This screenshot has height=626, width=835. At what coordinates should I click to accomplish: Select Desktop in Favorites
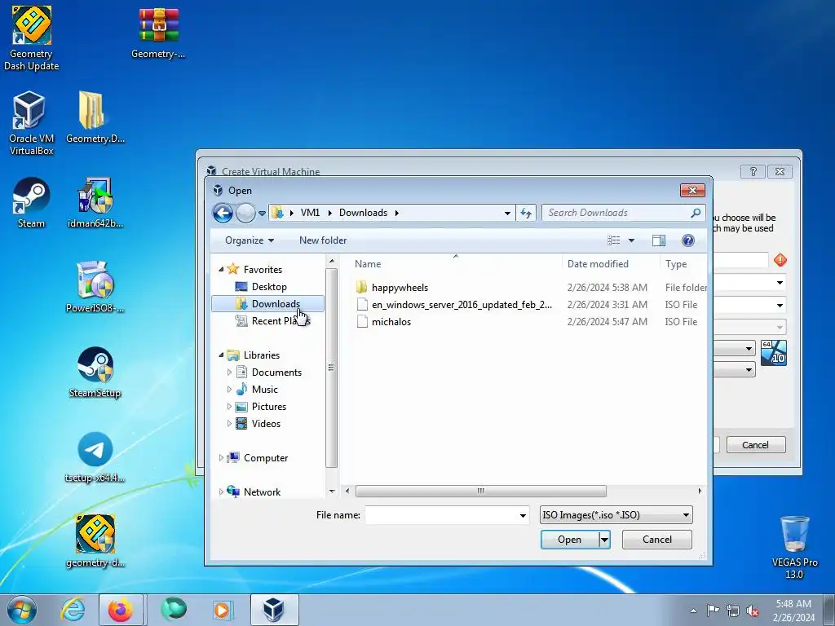click(x=269, y=287)
